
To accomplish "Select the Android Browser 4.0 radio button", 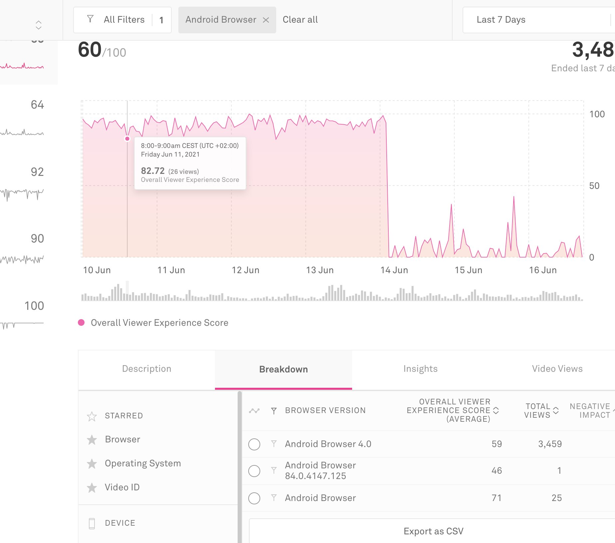I will tap(254, 444).
